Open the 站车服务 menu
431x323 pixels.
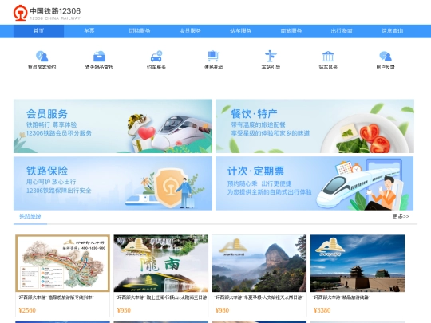pos(240,31)
